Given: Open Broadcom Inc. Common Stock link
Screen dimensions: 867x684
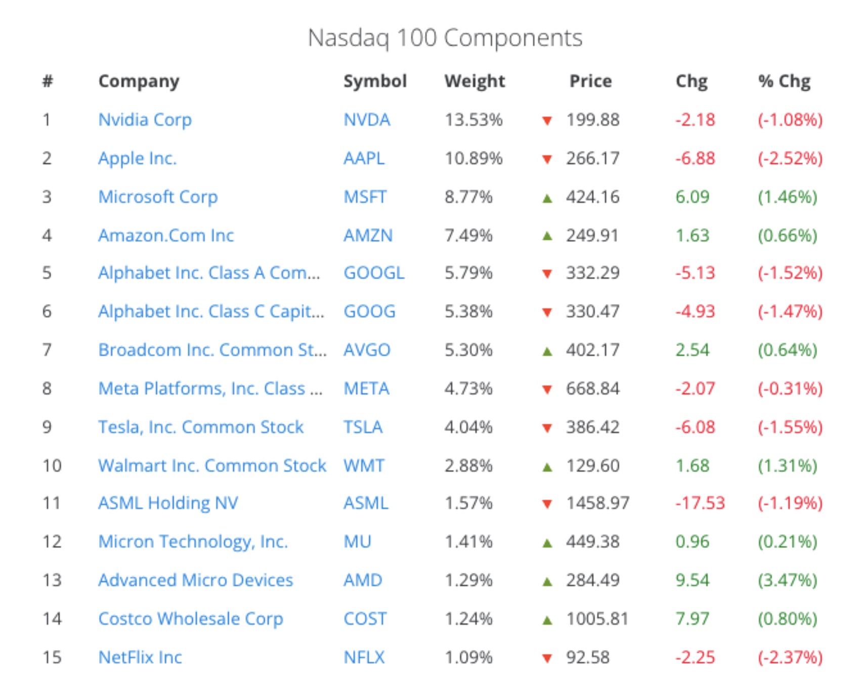Looking at the screenshot, I should [212, 350].
